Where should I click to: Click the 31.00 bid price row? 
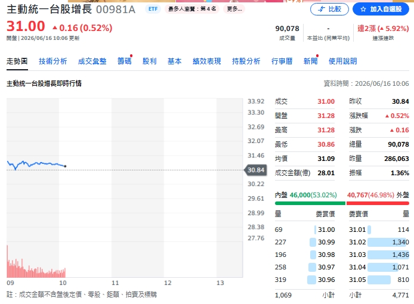click(305, 229)
